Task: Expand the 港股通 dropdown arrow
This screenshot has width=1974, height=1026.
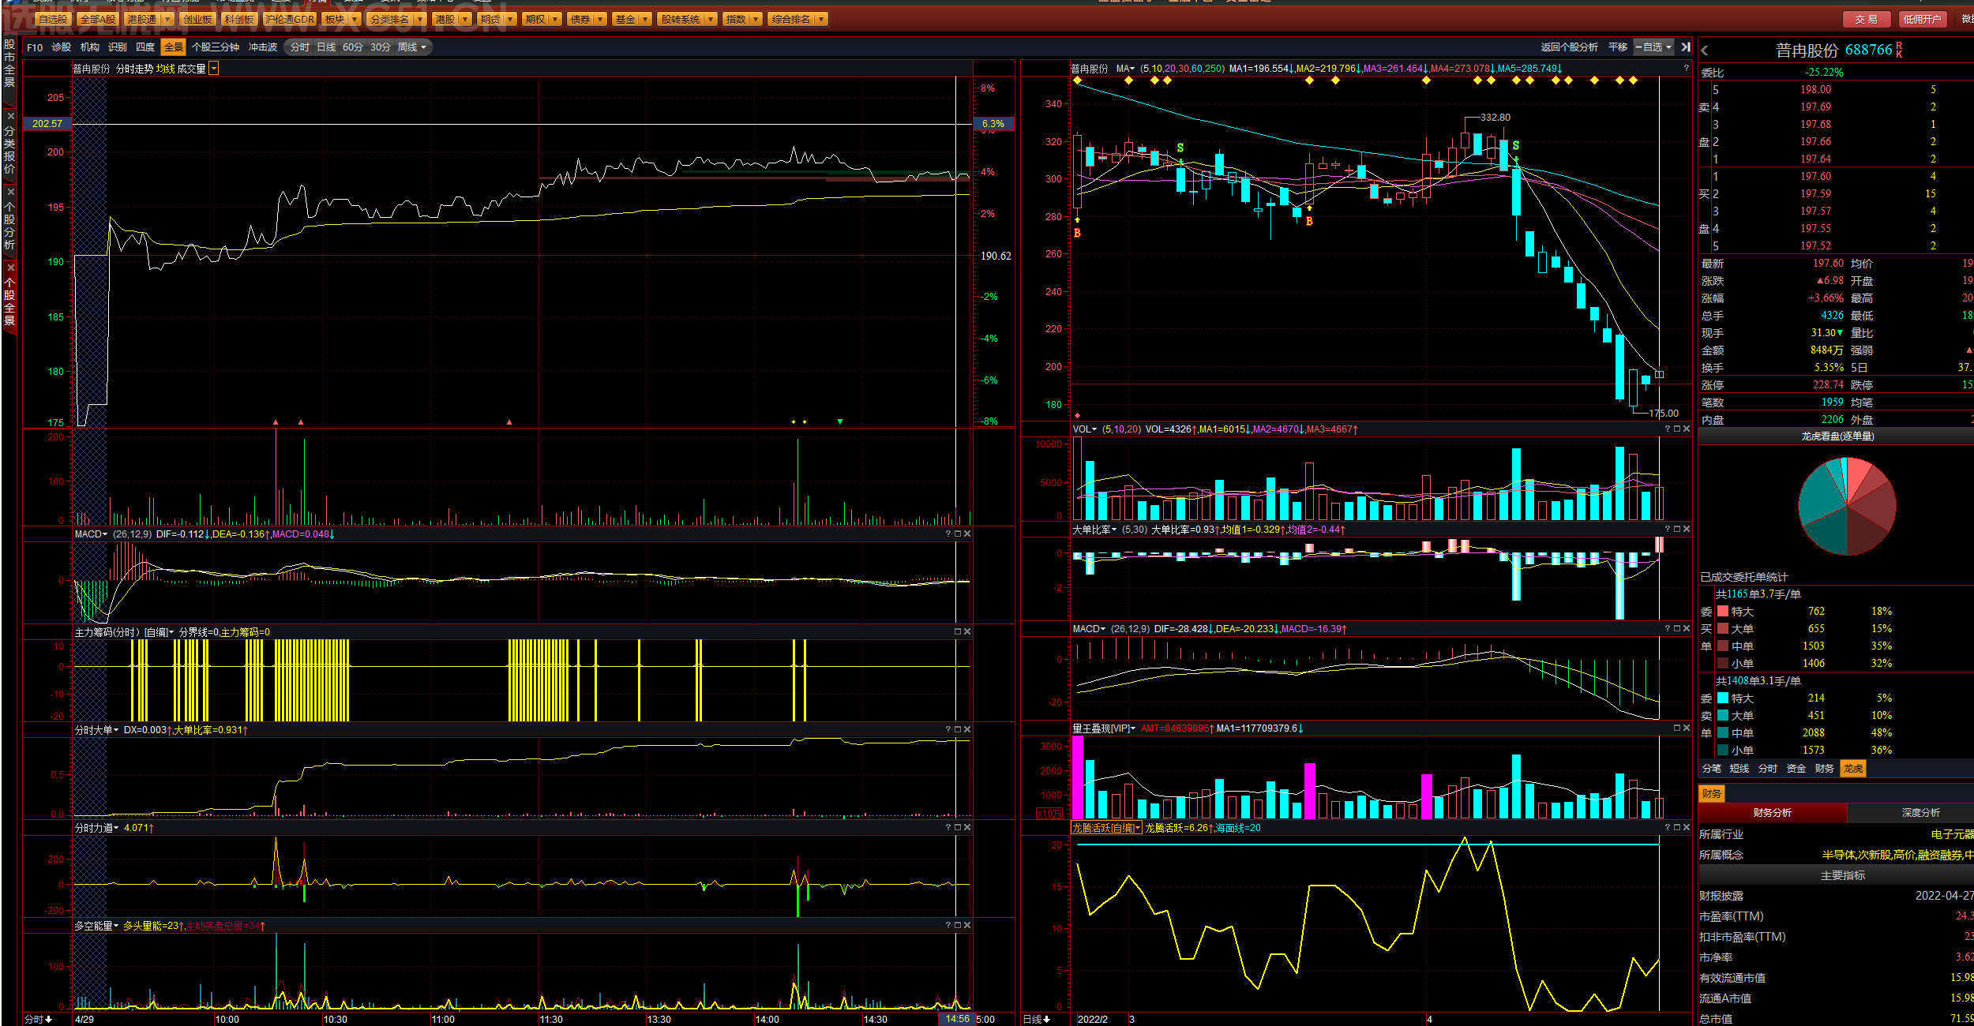Action: pyautogui.click(x=167, y=19)
